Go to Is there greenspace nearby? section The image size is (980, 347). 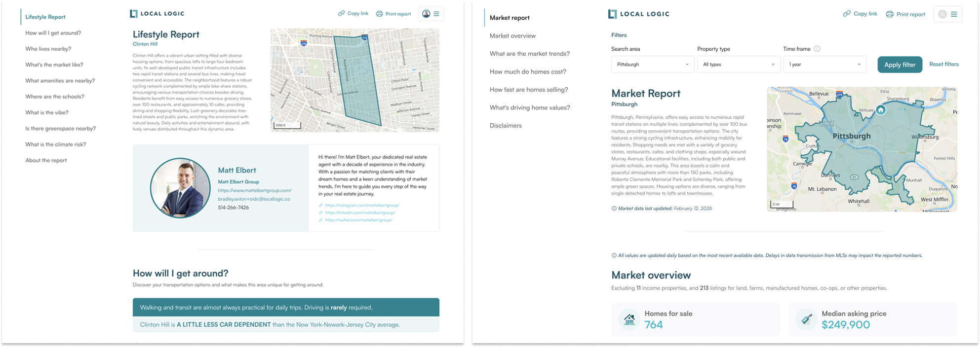click(61, 129)
